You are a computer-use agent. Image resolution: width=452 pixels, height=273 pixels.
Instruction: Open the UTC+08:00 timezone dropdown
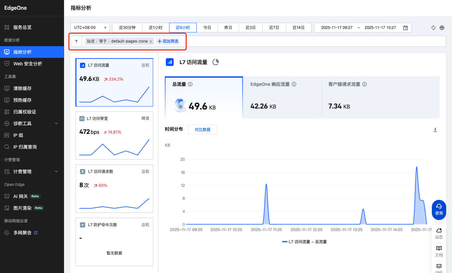pyautogui.click(x=90, y=28)
